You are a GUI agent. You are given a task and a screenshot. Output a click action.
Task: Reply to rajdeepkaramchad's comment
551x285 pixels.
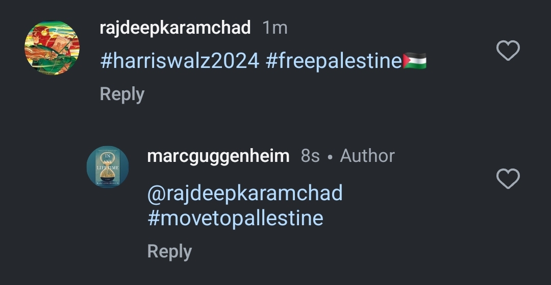[x=122, y=94]
